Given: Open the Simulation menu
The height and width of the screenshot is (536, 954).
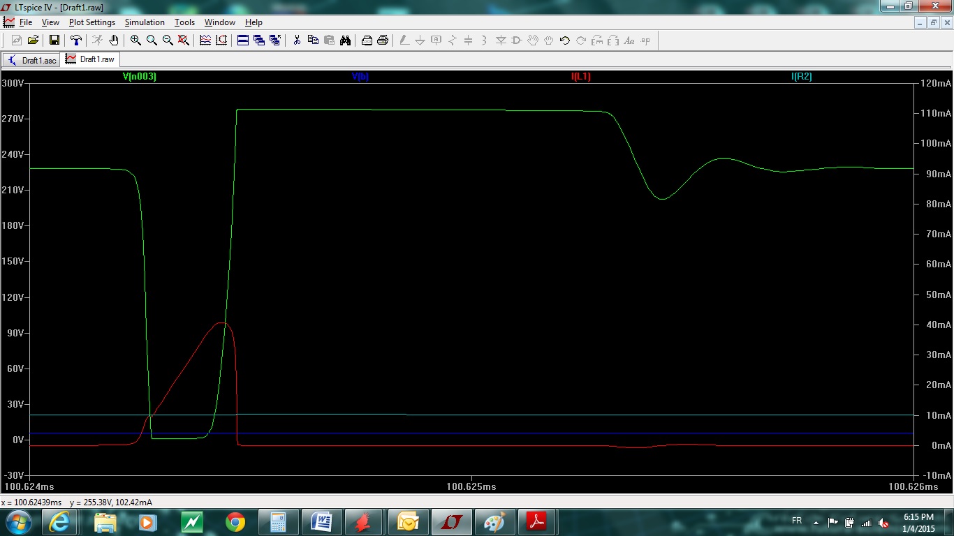Looking at the screenshot, I should coord(145,22).
